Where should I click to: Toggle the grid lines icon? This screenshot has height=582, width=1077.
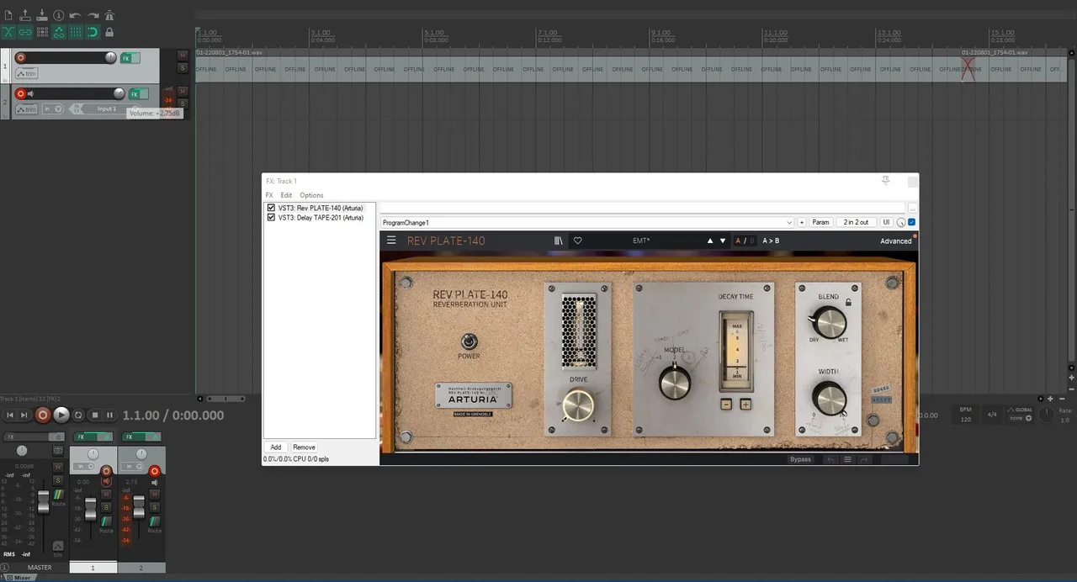pos(76,32)
